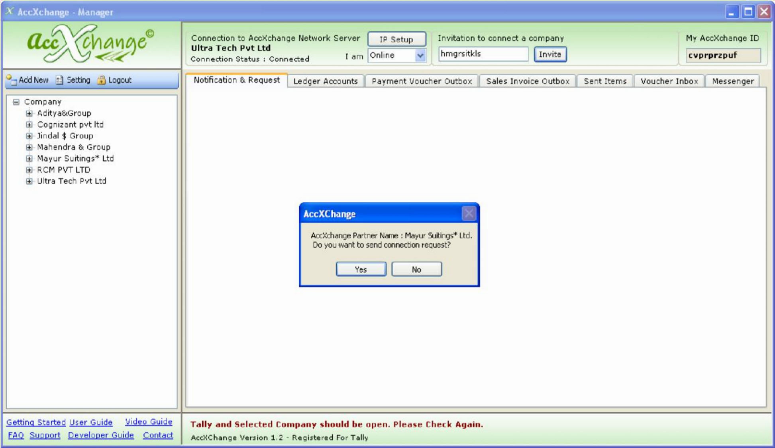Switch to the Ledger Accounts tab
Image resolution: width=775 pixels, height=448 pixels.
coord(325,81)
